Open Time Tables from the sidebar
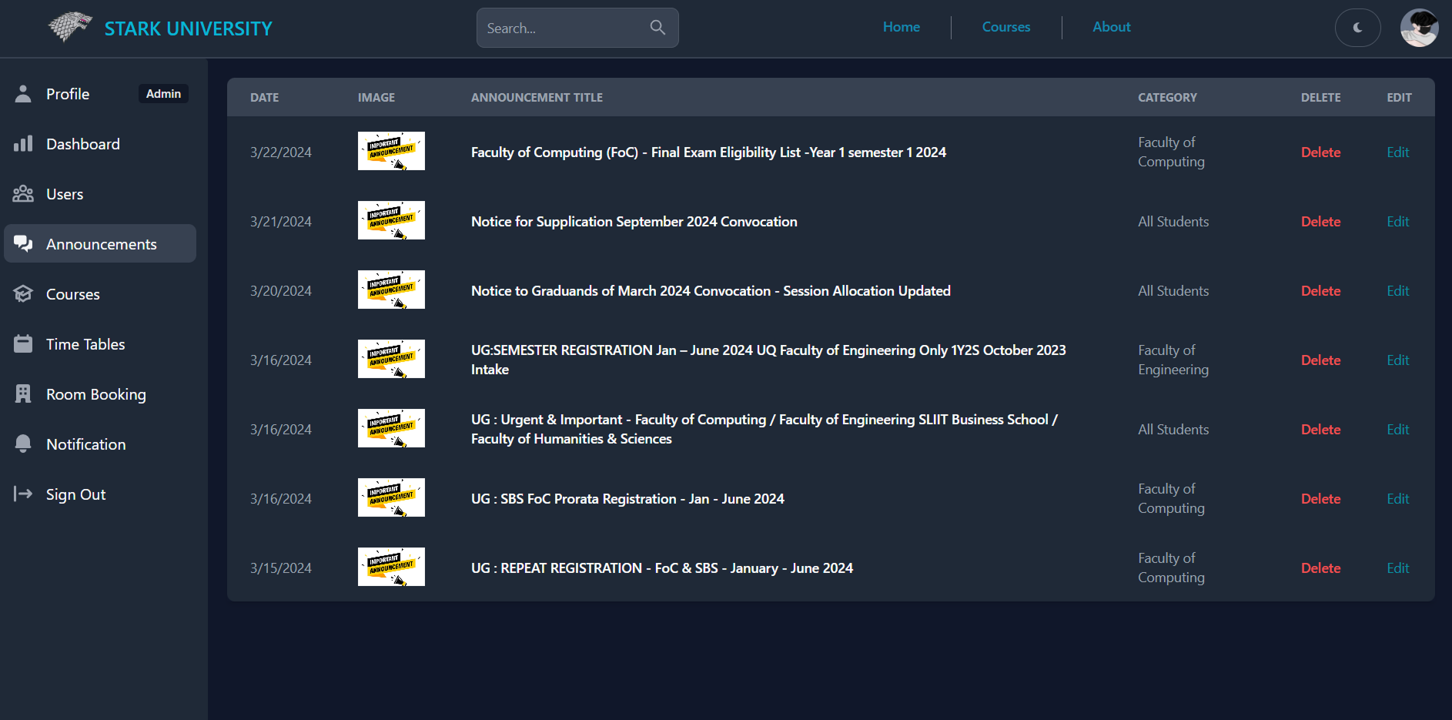The height and width of the screenshot is (720, 1452). pyautogui.click(x=85, y=343)
